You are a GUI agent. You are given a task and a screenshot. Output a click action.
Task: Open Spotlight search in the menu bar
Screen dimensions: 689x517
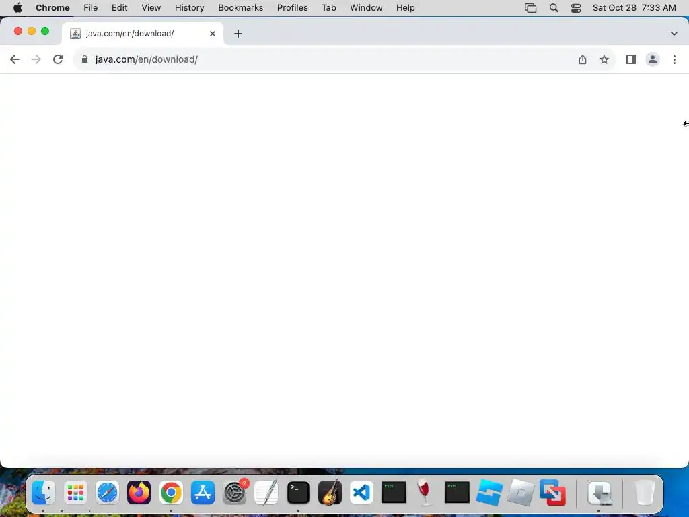[554, 8]
